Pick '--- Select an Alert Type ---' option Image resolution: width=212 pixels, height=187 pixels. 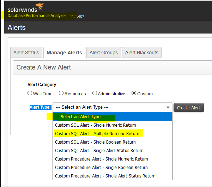click(x=112, y=117)
